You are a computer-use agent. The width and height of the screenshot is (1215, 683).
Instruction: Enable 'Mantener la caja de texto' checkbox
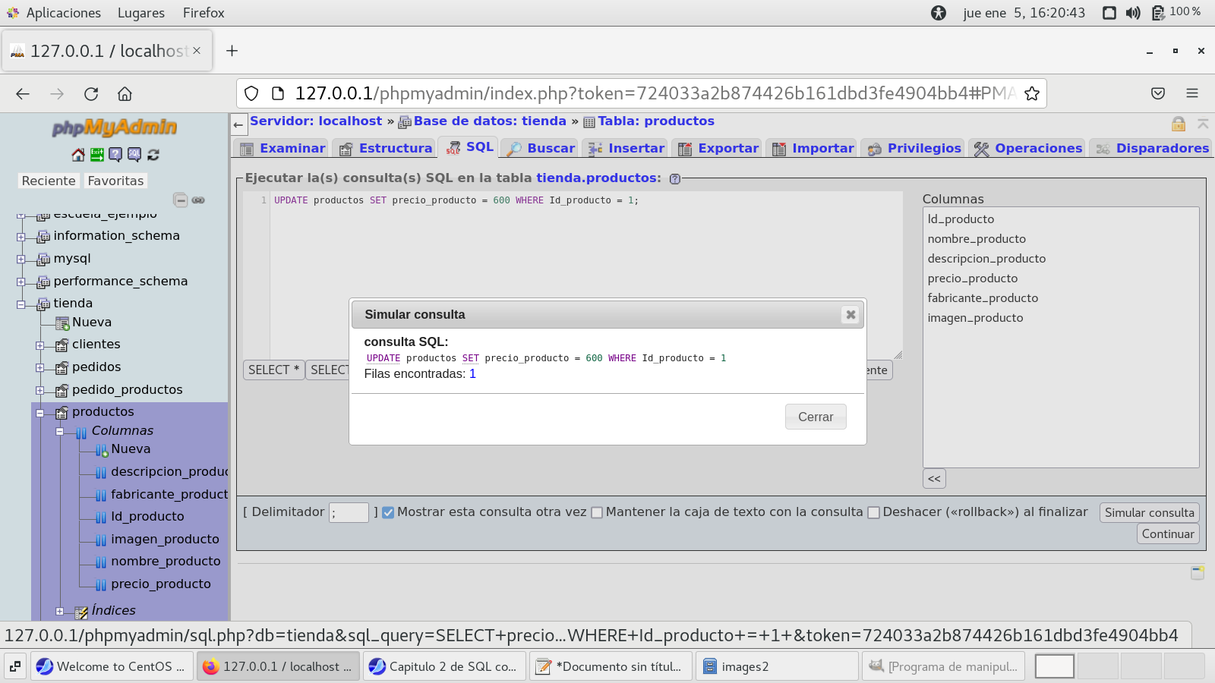597,513
